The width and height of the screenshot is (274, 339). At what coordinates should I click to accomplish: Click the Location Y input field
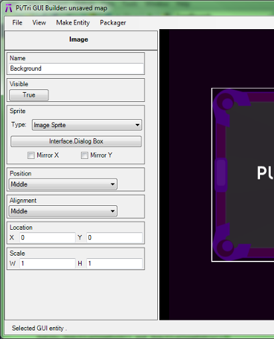[x=115, y=238]
